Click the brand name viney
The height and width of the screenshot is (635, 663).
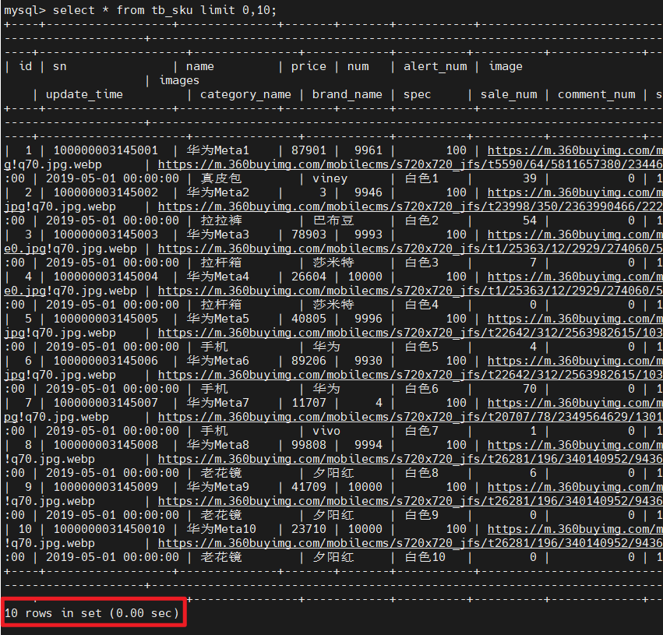[330, 178]
